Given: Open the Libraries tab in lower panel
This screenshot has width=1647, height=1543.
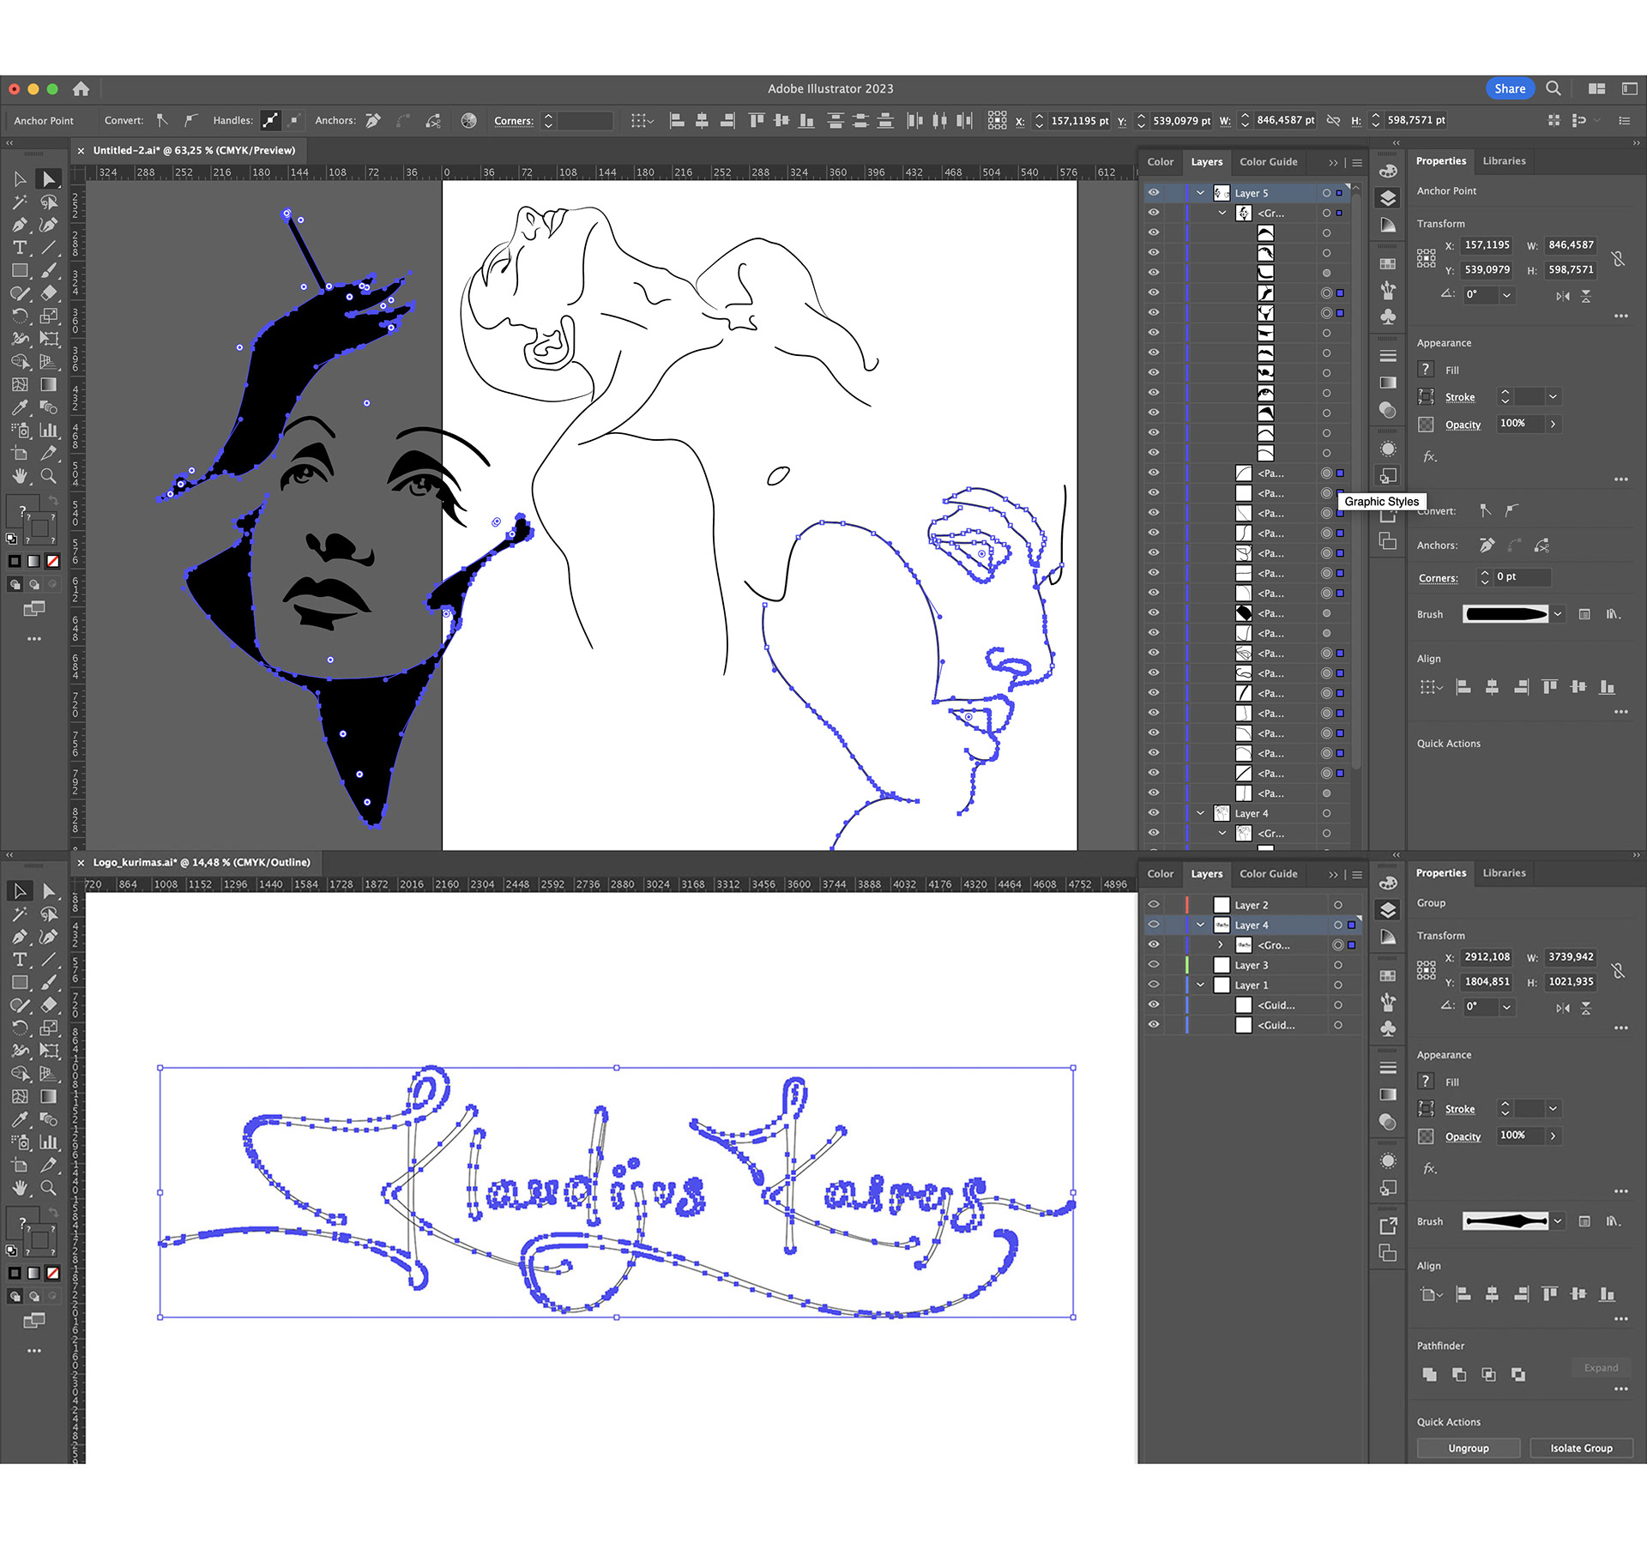Looking at the screenshot, I should pyautogui.click(x=1504, y=873).
